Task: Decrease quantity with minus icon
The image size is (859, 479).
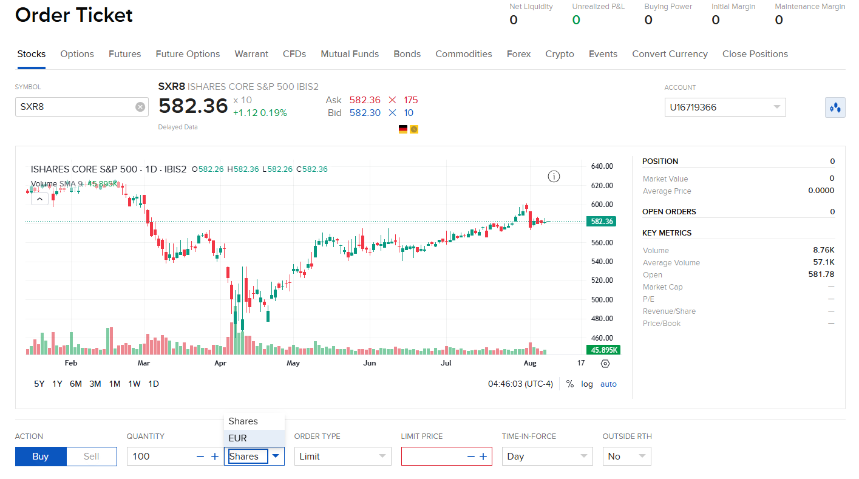Action: pos(200,457)
